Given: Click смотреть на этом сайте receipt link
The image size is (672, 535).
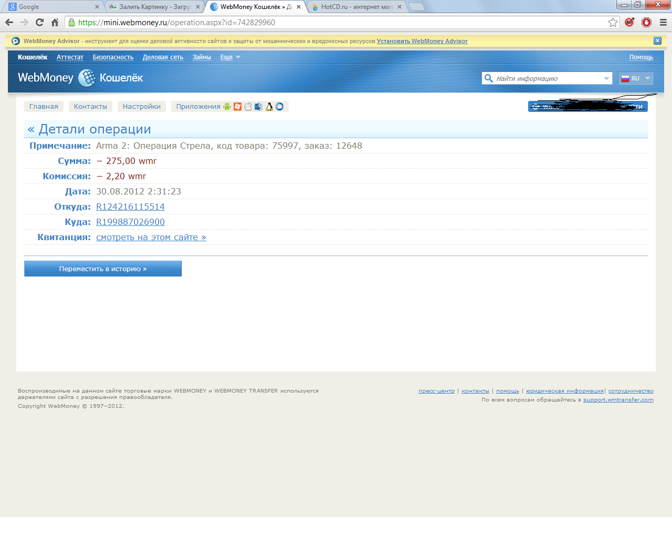Looking at the screenshot, I should click(x=151, y=238).
